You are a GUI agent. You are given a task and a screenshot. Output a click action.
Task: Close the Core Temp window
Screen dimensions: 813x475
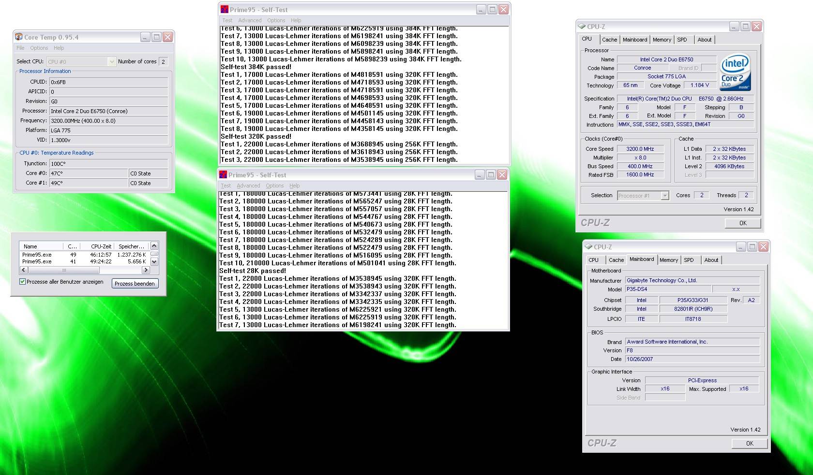[167, 37]
